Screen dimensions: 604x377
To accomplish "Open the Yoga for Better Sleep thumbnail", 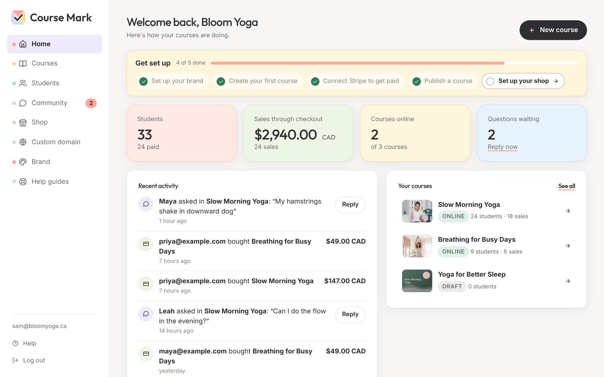I will coord(417,281).
